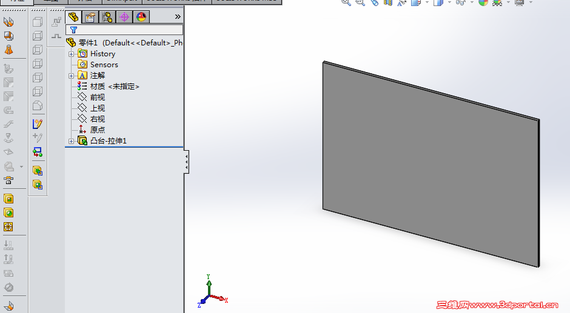Expand the History folder
Screen dimensions: 570x313
72,54
